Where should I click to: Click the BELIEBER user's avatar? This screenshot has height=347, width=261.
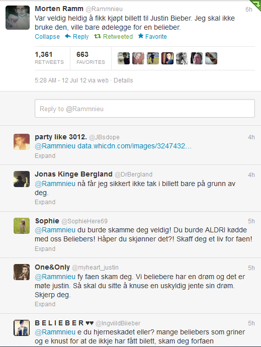pyautogui.click(x=22, y=328)
